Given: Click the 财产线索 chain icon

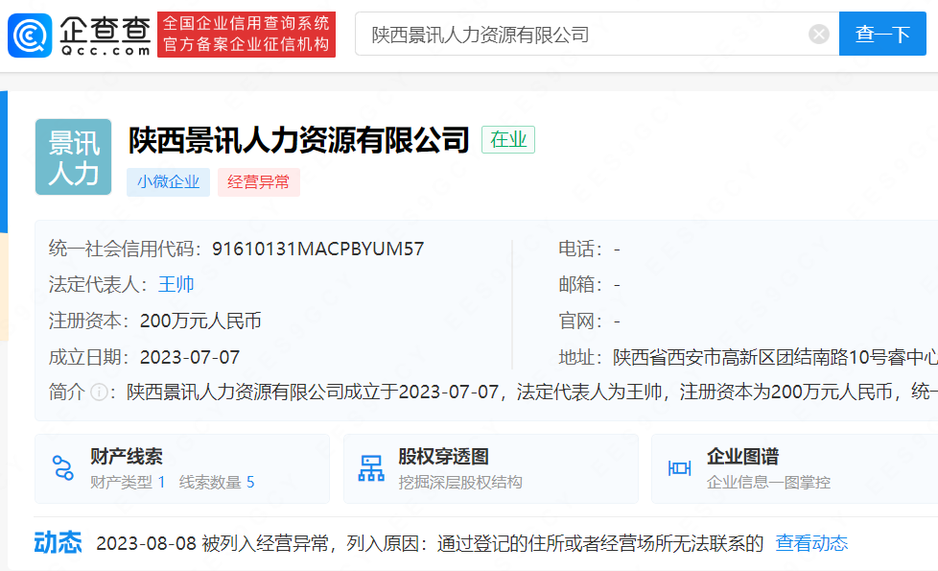Looking at the screenshot, I should pyautogui.click(x=62, y=468).
